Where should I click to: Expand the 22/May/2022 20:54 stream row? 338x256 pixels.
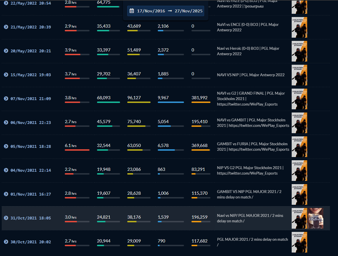(6, 3)
